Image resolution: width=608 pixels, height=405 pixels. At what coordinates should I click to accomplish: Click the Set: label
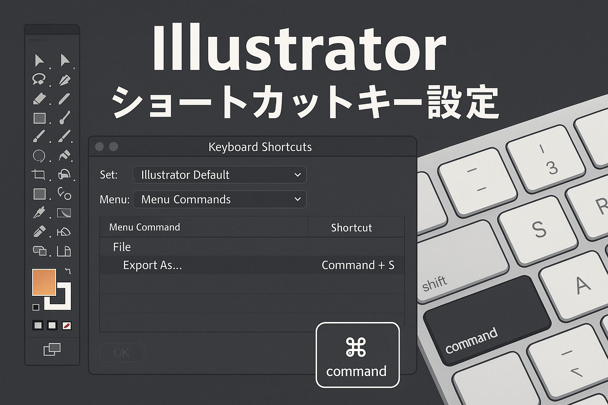click(x=109, y=175)
